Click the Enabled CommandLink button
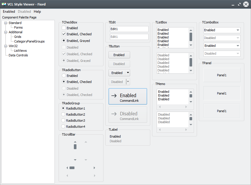This screenshot has height=185, width=251. [x=128, y=97]
